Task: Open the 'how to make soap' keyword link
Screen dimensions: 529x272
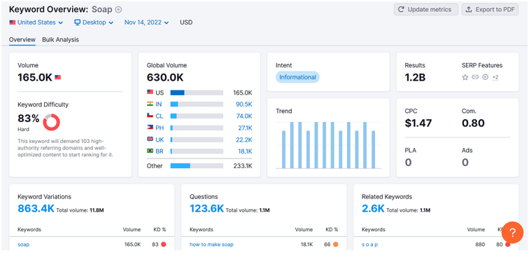Action: tap(211, 244)
